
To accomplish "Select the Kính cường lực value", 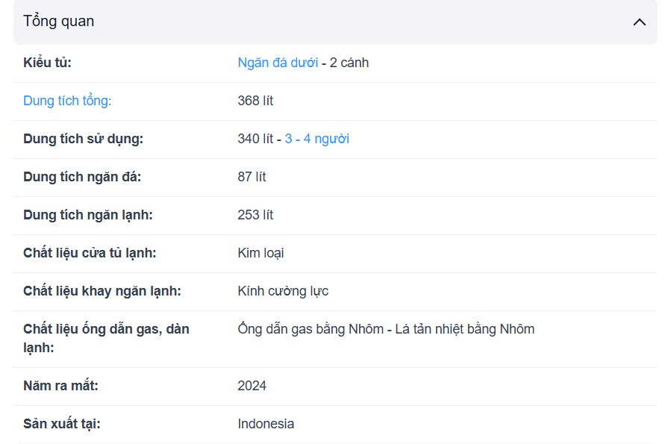I will 283,291.
